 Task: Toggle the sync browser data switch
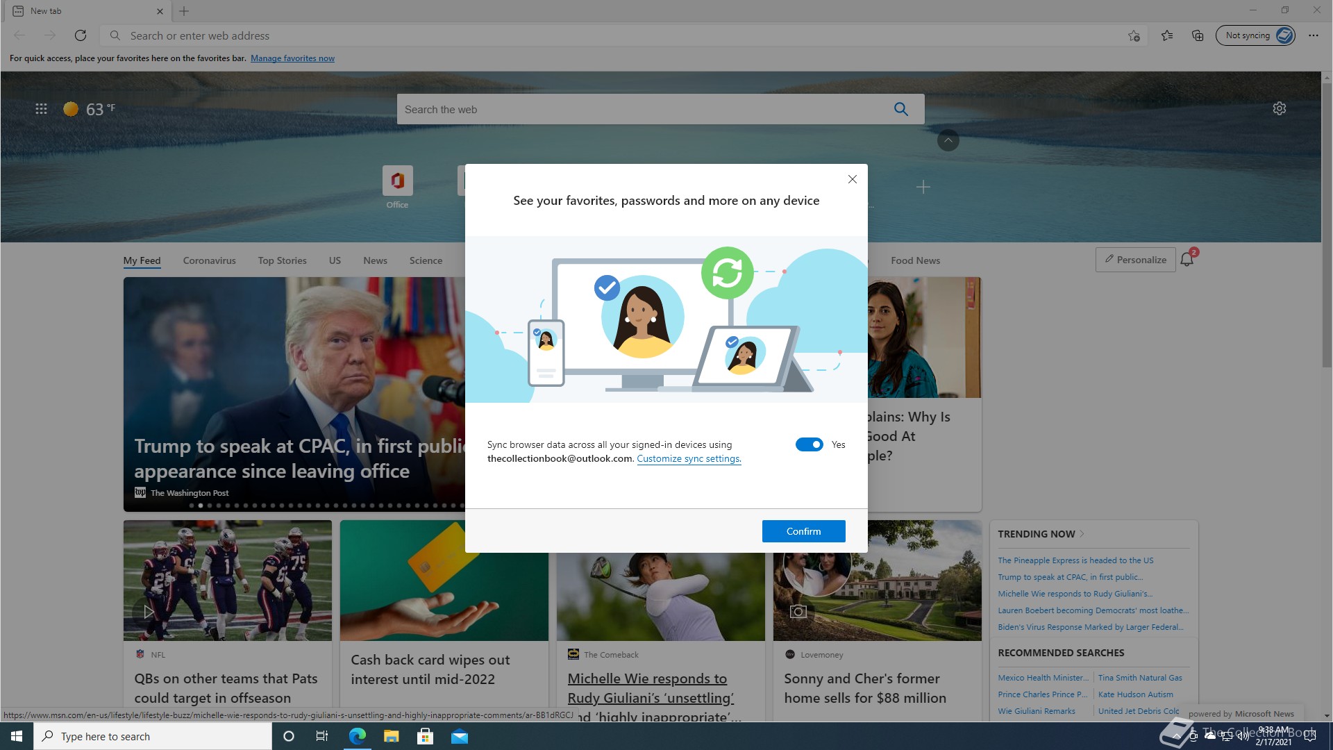pos(810,444)
